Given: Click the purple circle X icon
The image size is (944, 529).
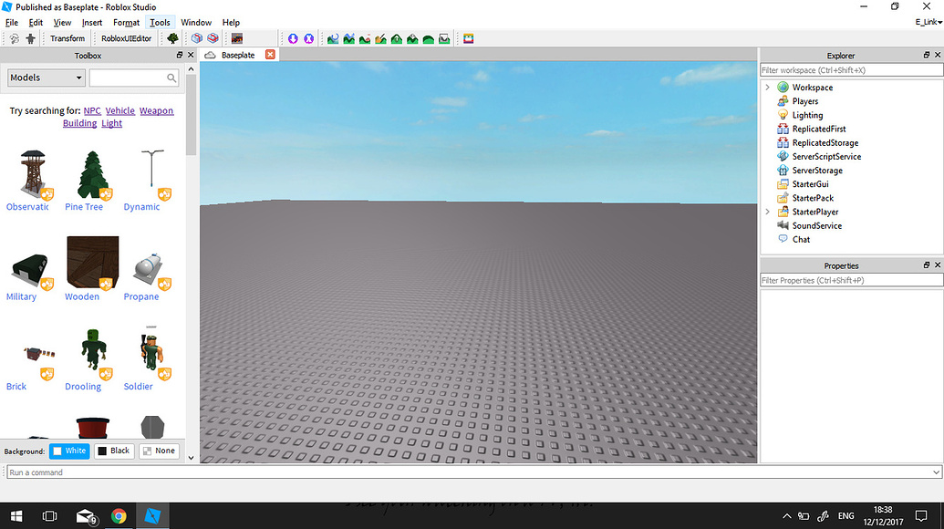Looking at the screenshot, I should tap(309, 38).
